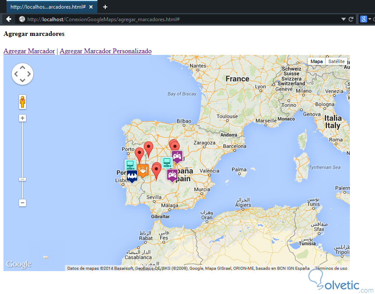The height and width of the screenshot is (294, 375).
Task: Click the Pegman street view figure
Action: (x=22, y=102)
